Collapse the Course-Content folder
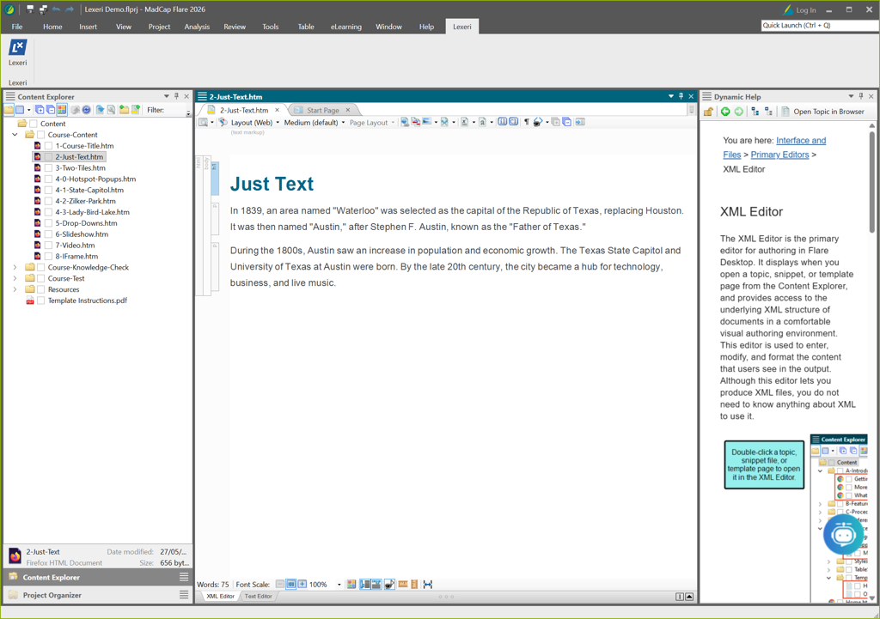This screenshot has width=880, height=619. 15,135
